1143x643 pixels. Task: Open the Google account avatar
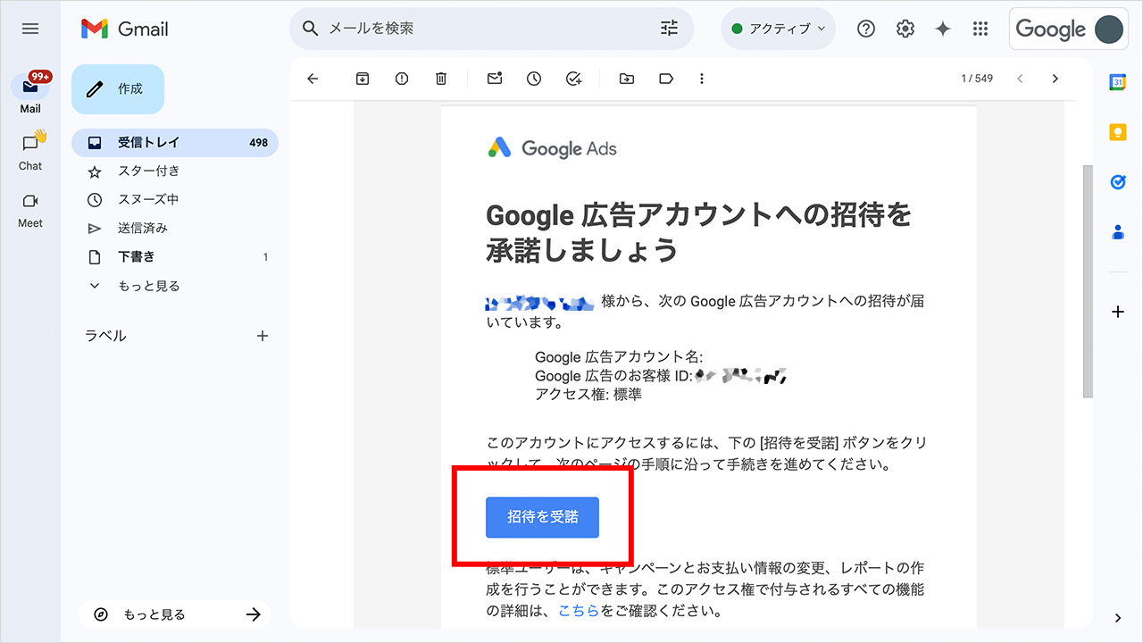[1109, 29]
